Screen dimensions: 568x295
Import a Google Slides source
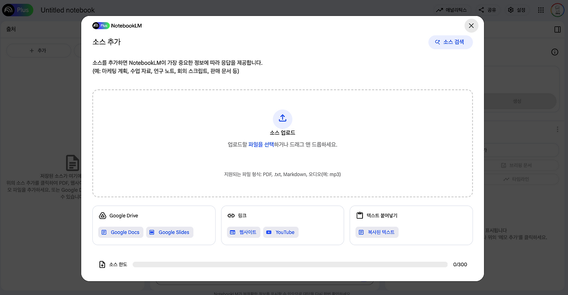pos(170,232)
